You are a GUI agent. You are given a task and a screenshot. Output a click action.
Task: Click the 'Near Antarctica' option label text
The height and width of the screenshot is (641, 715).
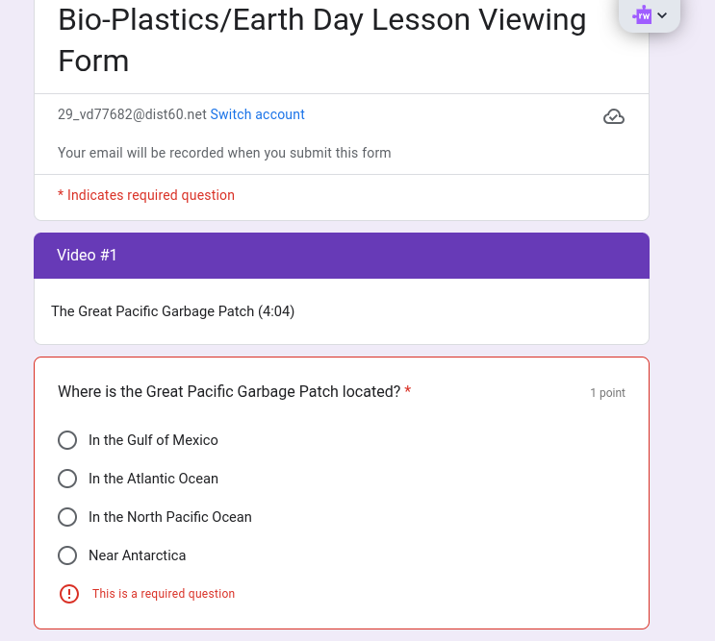[137, 555]
